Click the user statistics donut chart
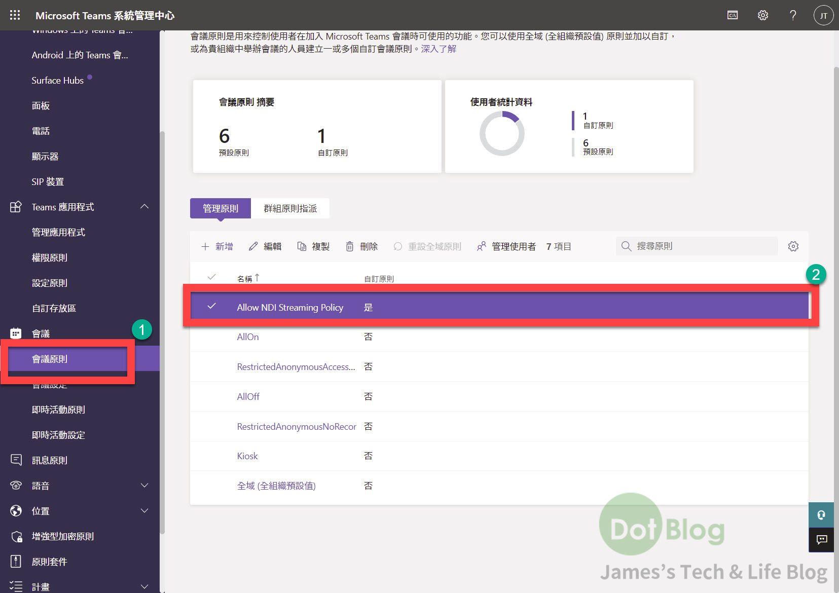The height and width of the screenshot is (593, 839). coord(502,134)
